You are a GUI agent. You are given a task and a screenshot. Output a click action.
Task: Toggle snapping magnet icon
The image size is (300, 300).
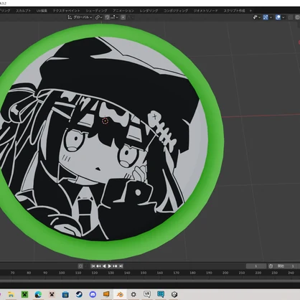click(x=107, y=17)
